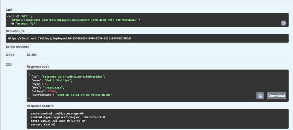Select the "id" value in response body
This screenshot has width=293, height=130.
[73, 76]
